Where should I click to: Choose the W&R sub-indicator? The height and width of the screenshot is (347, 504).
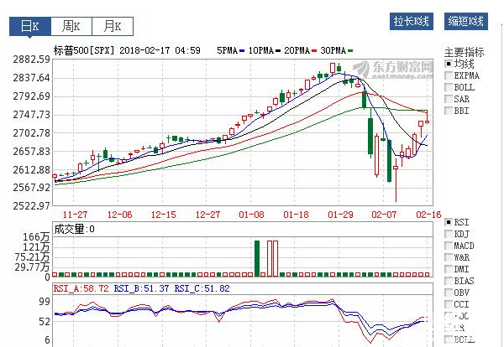click(458, 257)
